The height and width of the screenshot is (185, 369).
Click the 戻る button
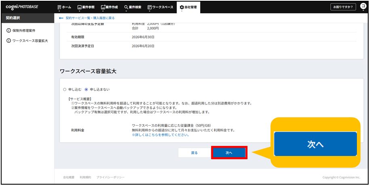tap(194, 153)
